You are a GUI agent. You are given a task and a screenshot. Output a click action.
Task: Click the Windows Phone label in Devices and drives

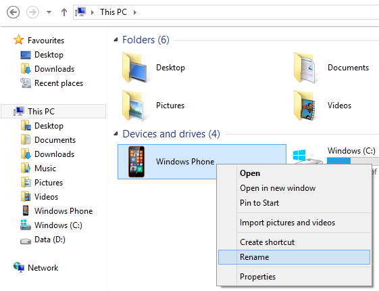[x=185, y=162]
